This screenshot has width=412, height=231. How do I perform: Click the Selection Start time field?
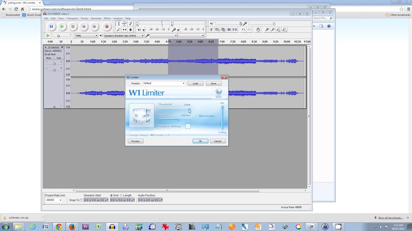[96, 200]
